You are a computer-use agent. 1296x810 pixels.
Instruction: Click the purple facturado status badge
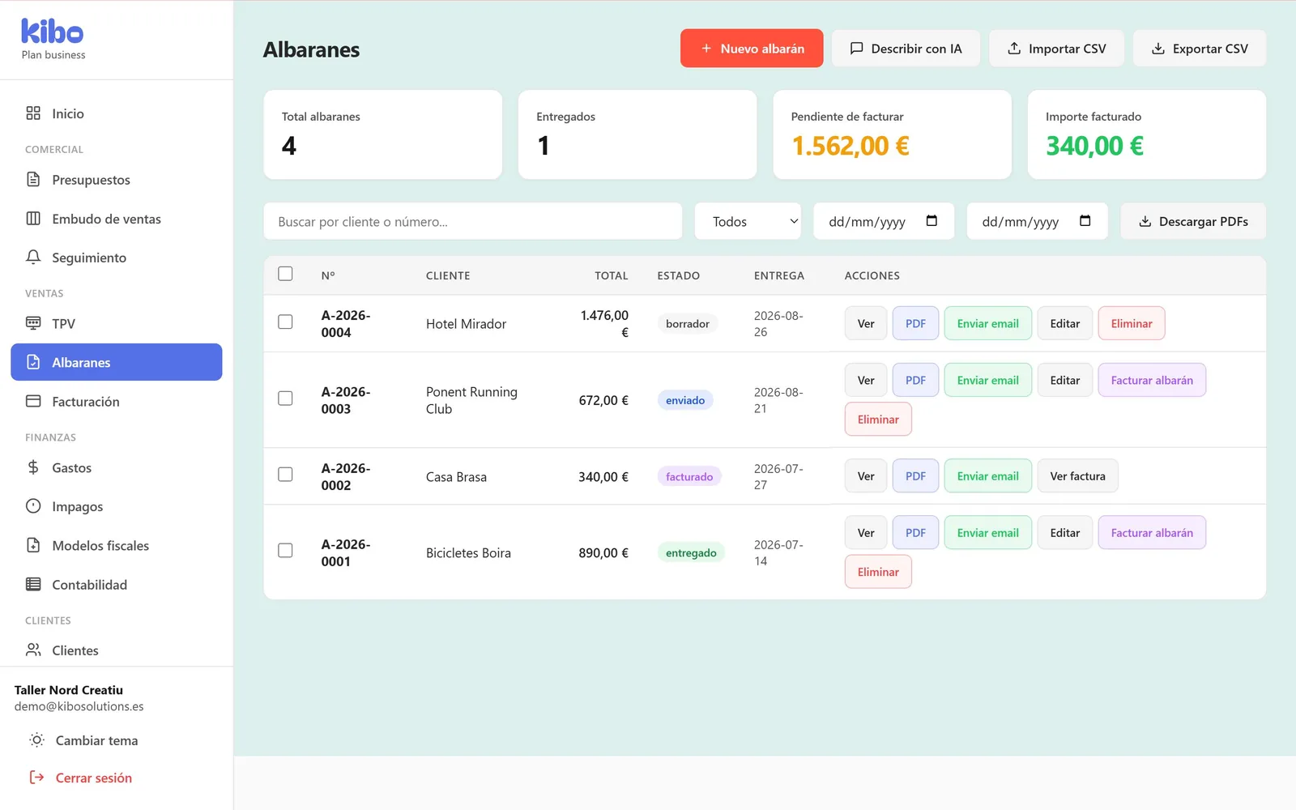point(689,477)
